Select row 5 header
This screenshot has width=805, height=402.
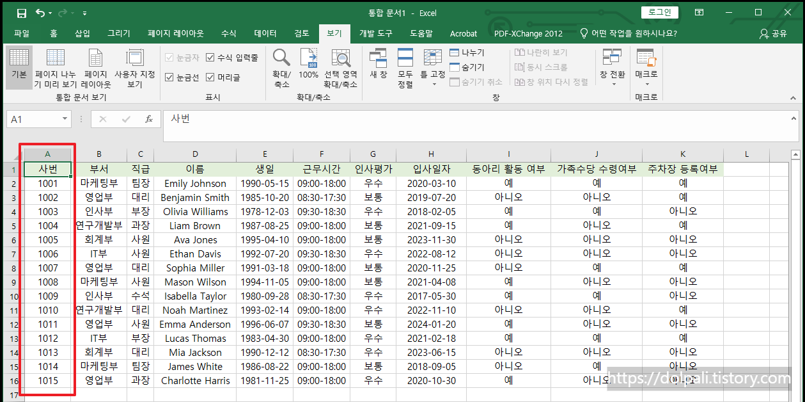pyautogui.click(x=13, y=226)
